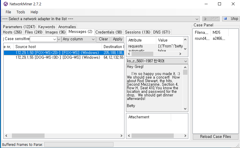Close the NetworkMiner window
The width and height of the screenshot is (240, 148).
233,4
